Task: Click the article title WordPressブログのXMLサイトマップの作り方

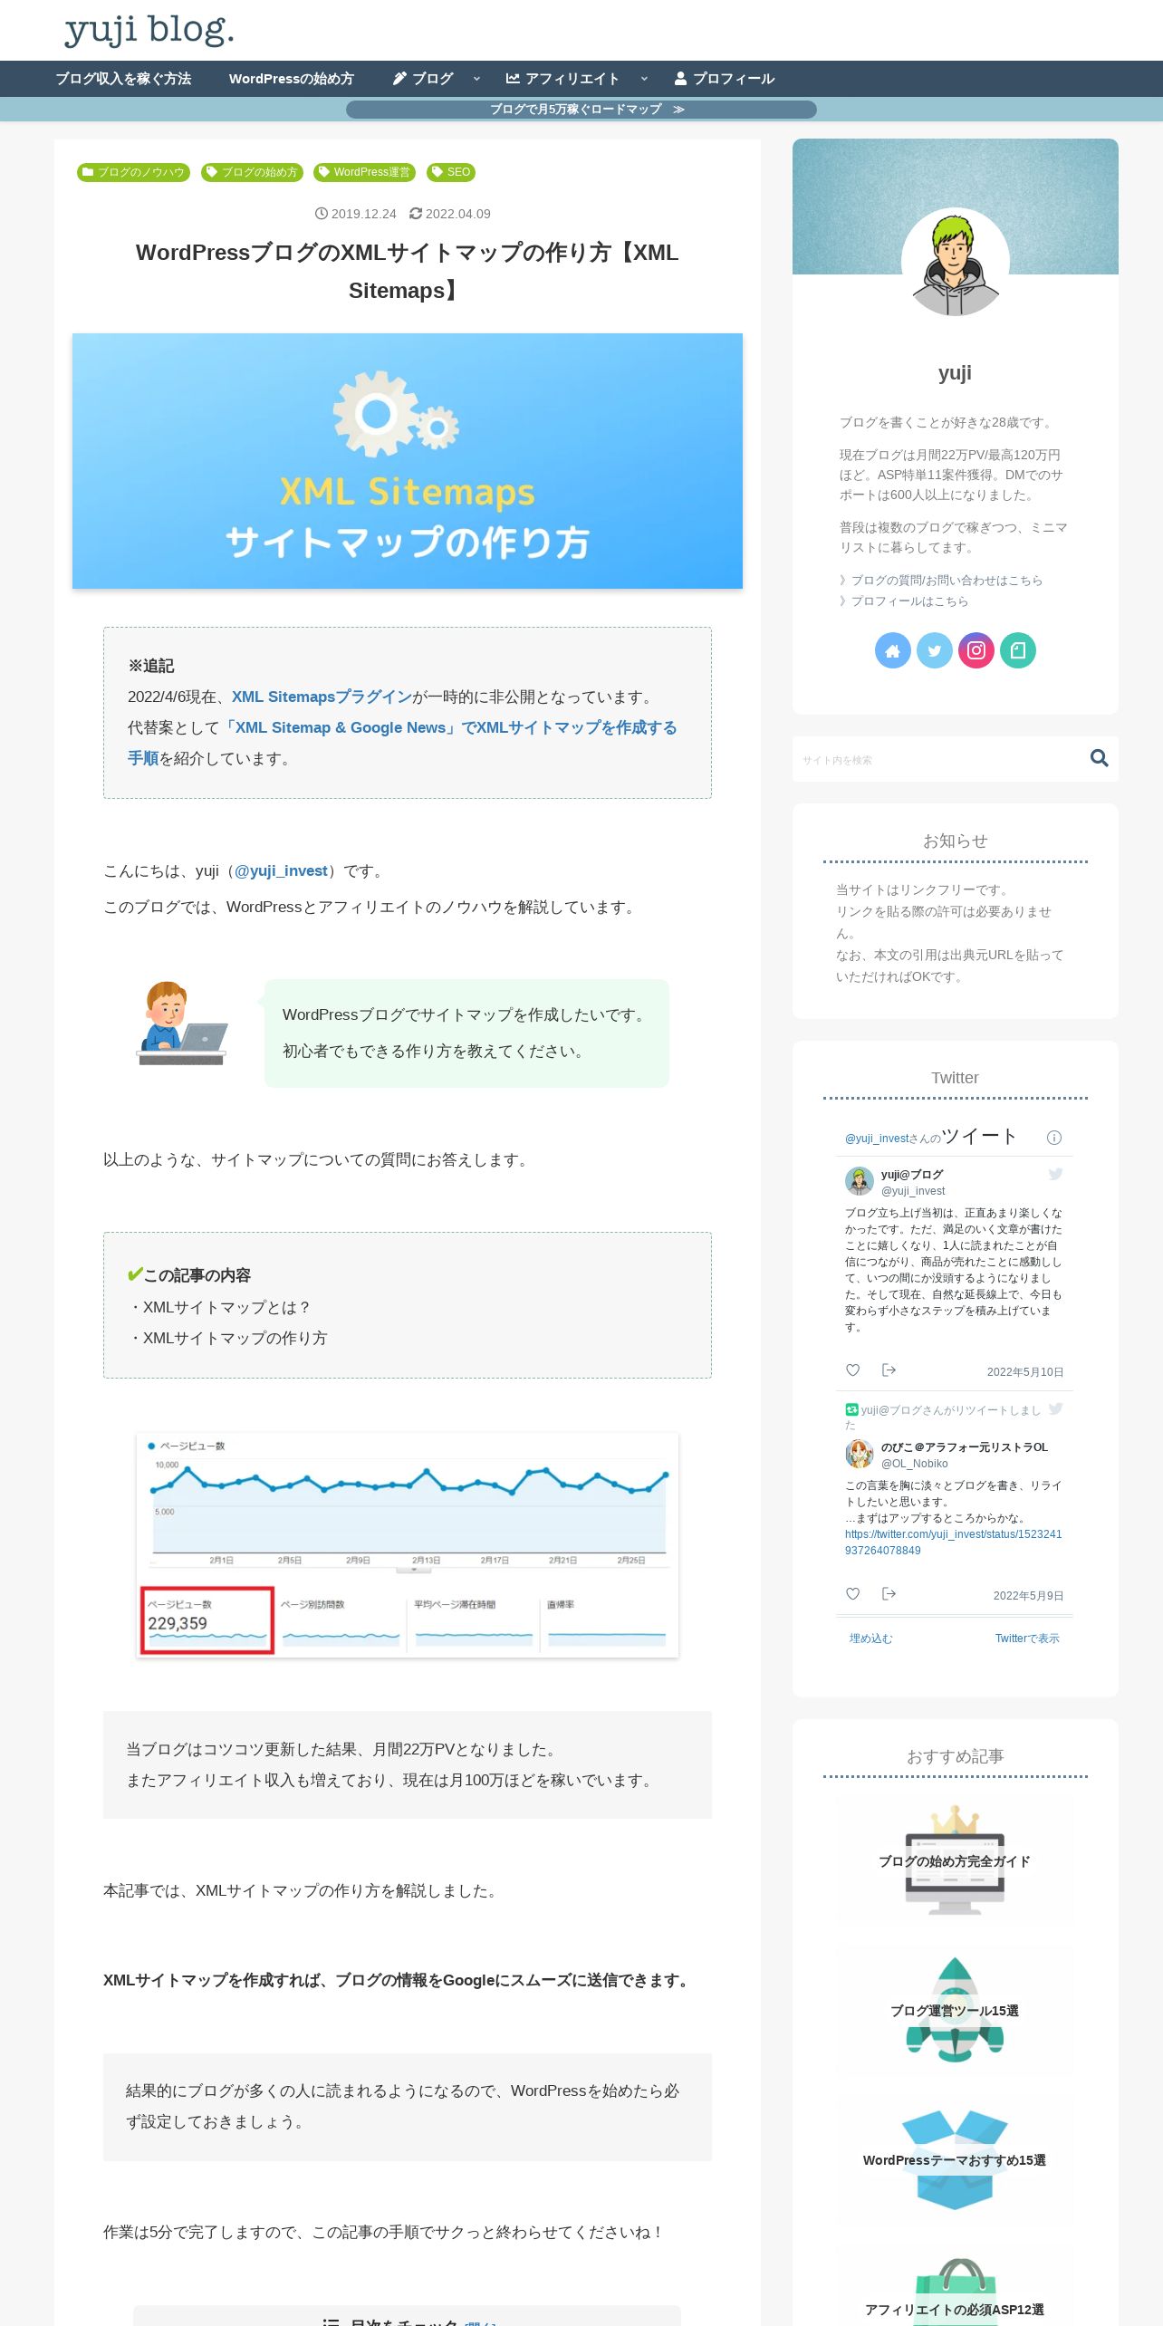Action: pos(408,271)
